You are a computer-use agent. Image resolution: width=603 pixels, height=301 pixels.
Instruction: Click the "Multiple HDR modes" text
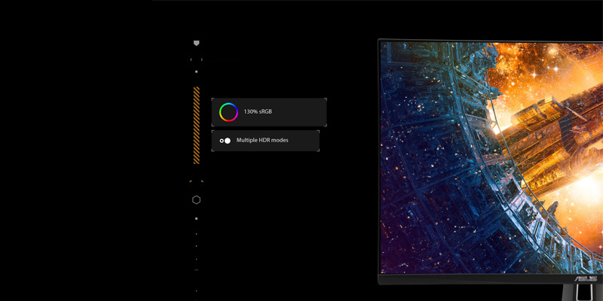click(262, 141)
